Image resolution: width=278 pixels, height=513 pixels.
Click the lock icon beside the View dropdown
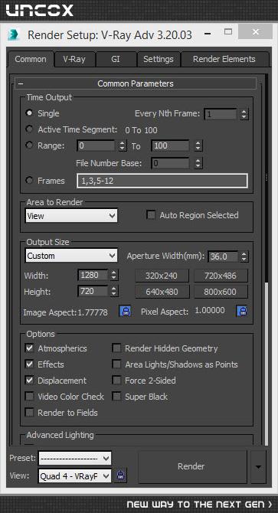tap(121, 475)
